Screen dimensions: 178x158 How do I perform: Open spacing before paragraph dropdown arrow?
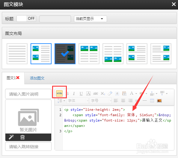click(x=156, y=93)
